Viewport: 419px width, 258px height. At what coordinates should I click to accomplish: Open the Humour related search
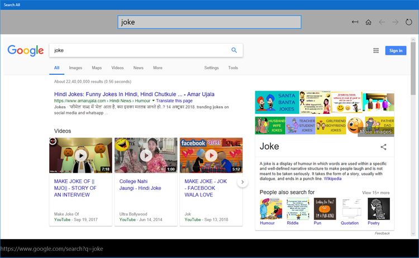[271, 212]
